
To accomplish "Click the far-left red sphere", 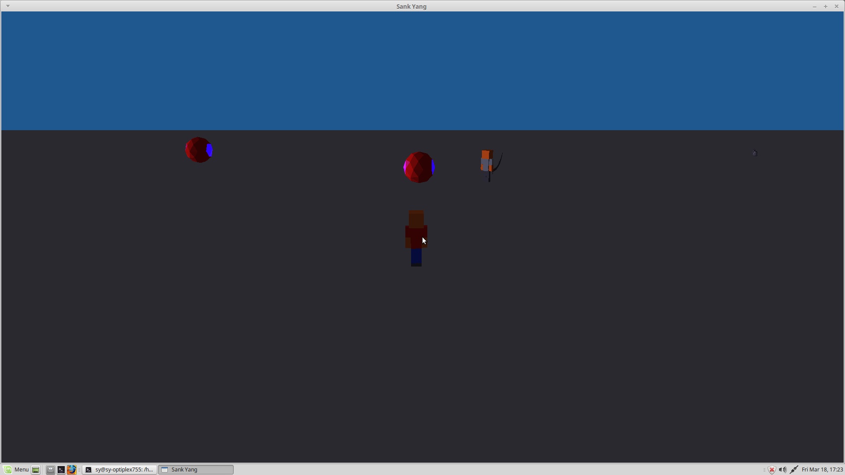I will pos(199,150).
